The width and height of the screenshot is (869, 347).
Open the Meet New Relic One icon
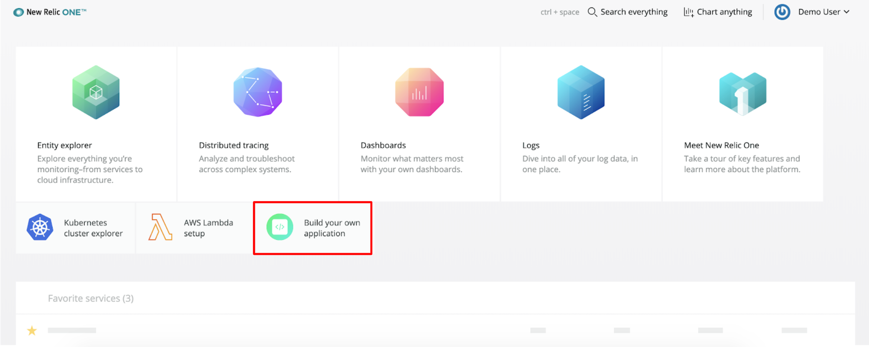click(743, 93)
